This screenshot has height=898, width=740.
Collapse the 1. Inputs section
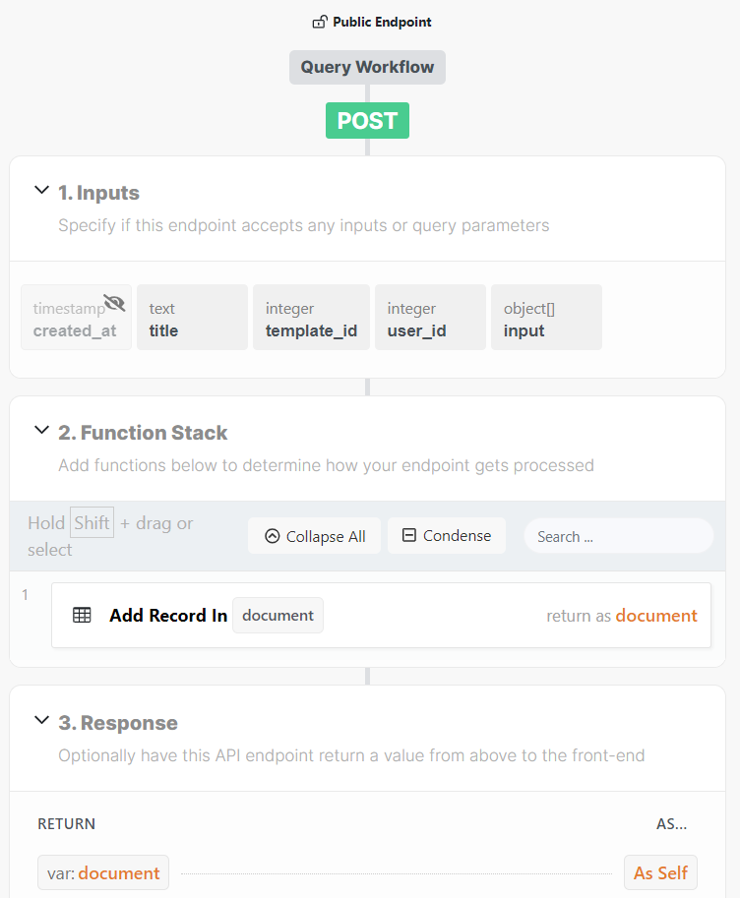[x=41, y=191]
